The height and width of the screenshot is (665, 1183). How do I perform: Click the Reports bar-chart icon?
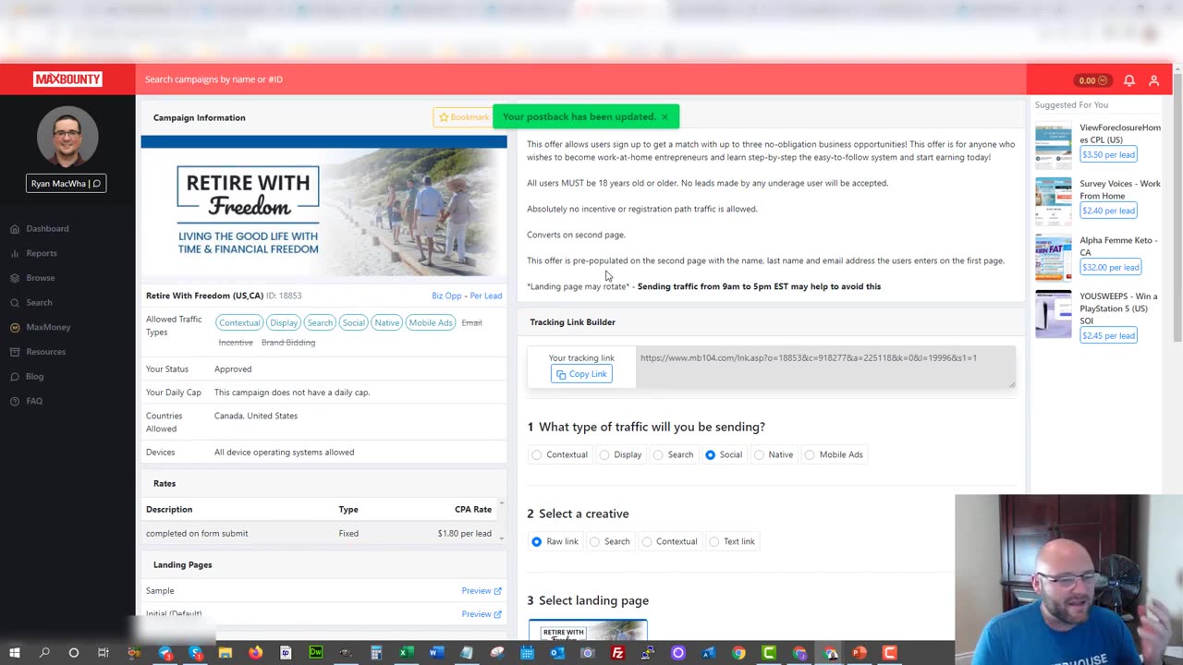tap(15, 253)
